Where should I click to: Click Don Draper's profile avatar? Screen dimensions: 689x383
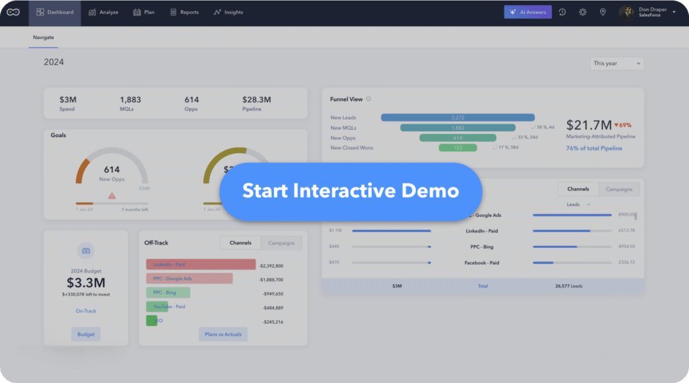tap(626, 12)
